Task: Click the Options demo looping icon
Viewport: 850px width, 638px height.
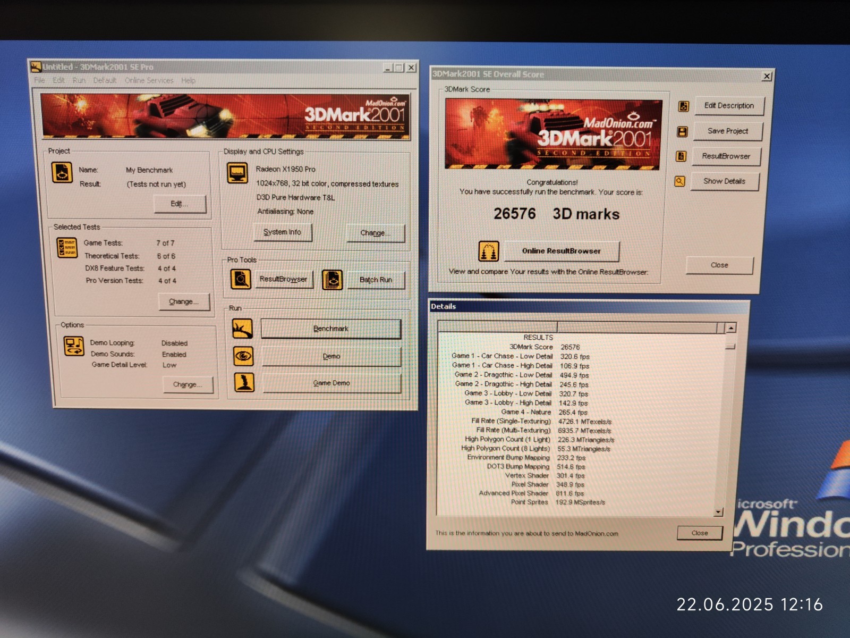Action: [74, 346]
